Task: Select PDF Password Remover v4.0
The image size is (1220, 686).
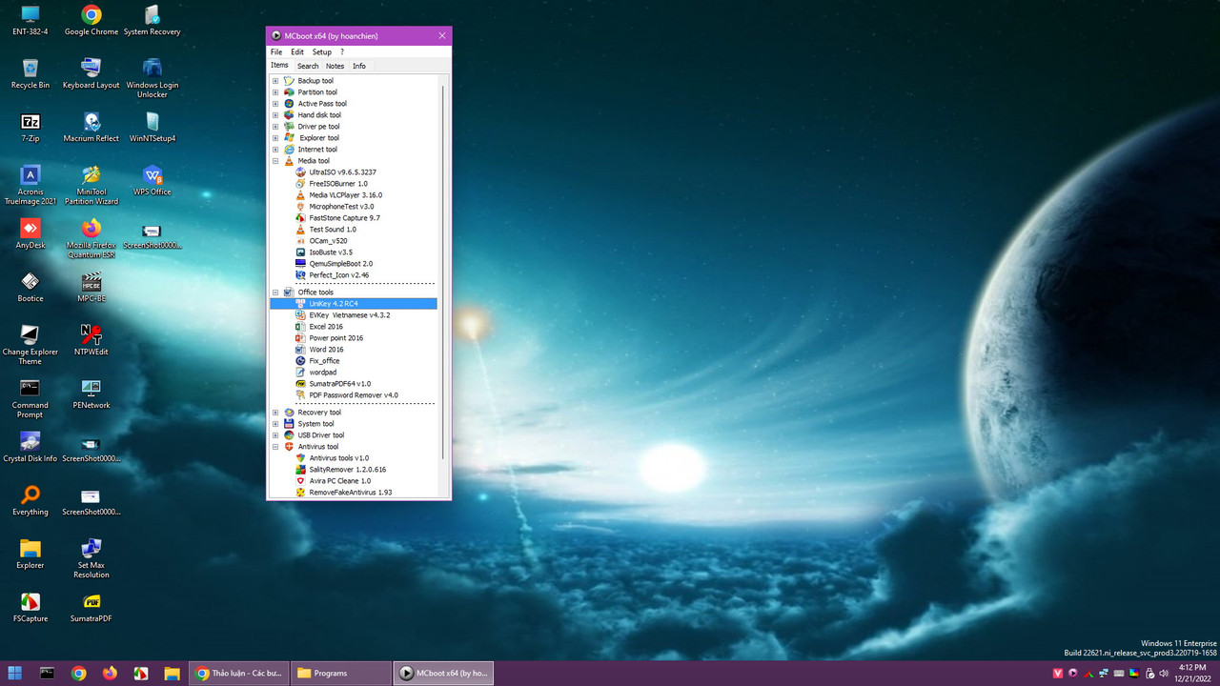Action: [353, 394]
